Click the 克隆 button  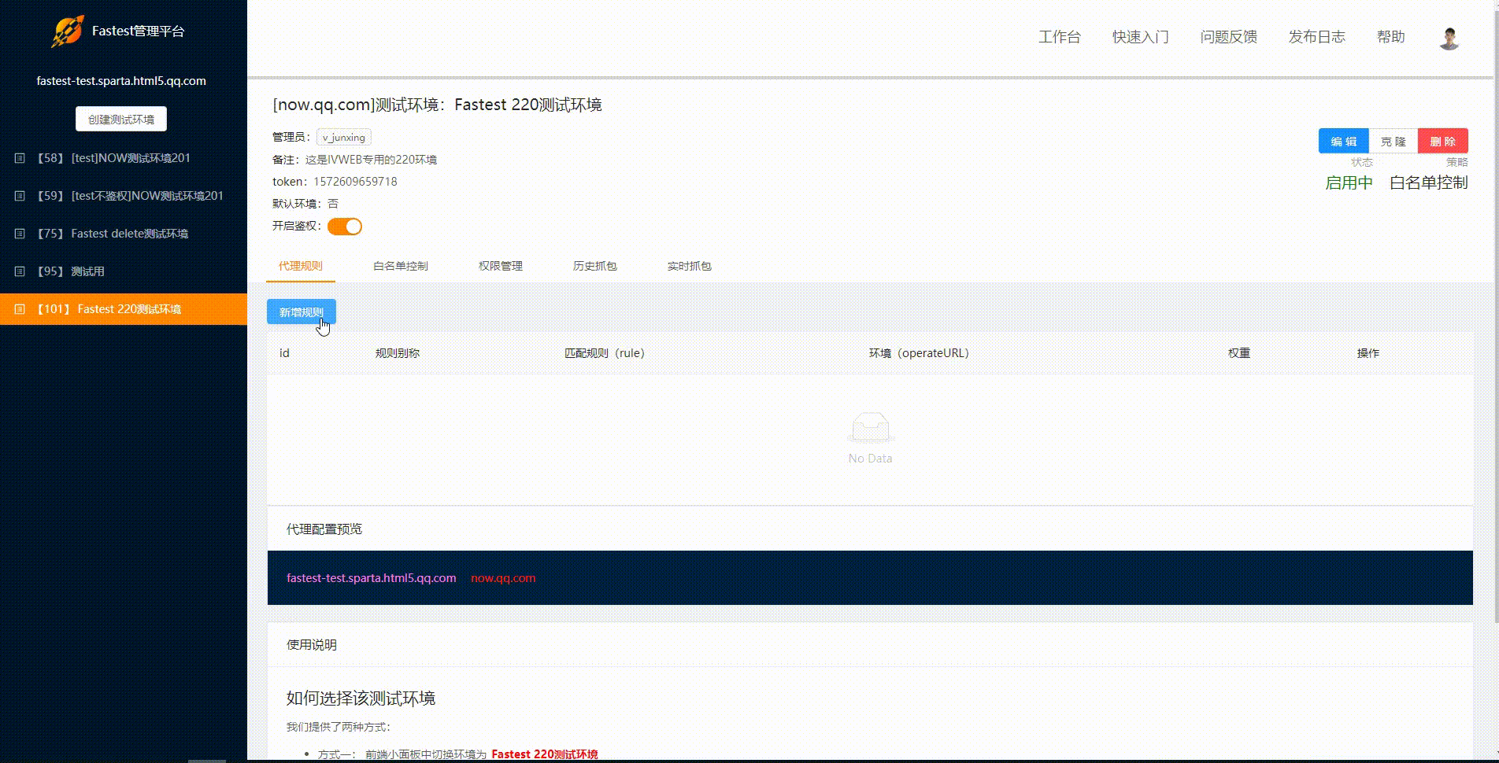click(x=1394, y=142)
